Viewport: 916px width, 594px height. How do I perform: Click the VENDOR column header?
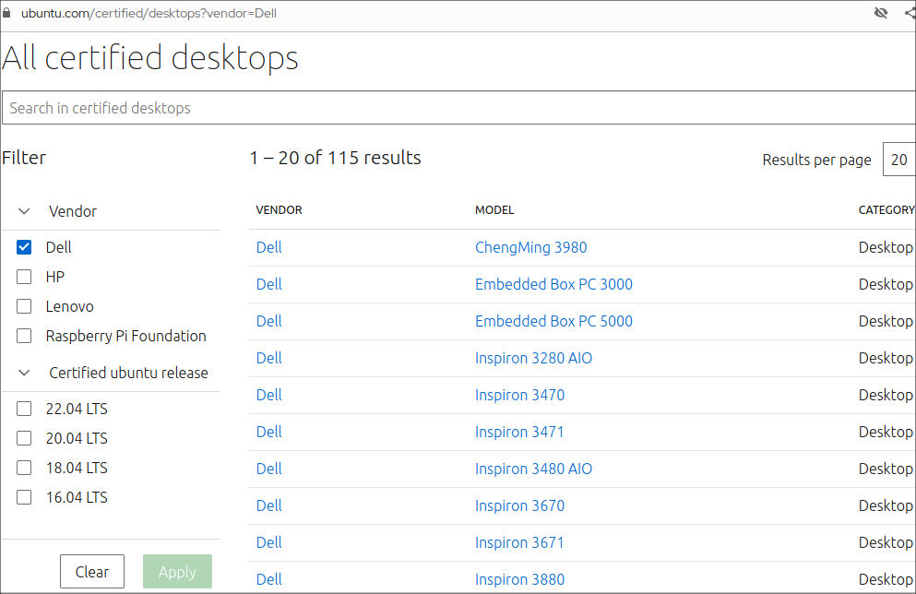tap(279, 209)
